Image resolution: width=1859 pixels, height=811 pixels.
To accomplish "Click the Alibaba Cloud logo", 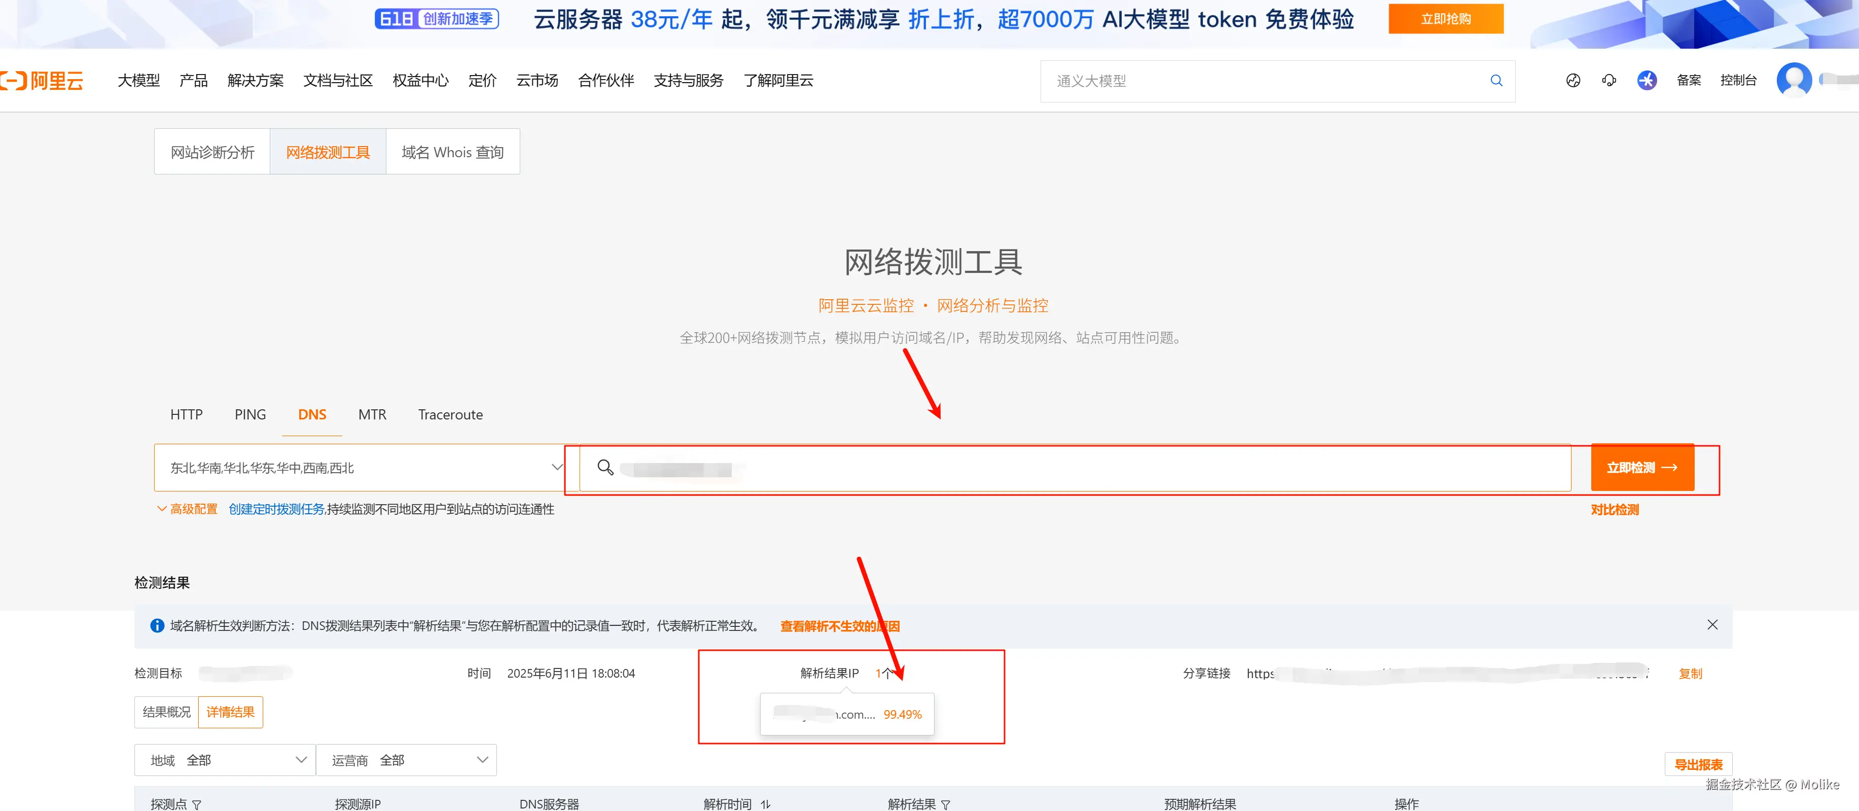I will (x=43, y=80).
